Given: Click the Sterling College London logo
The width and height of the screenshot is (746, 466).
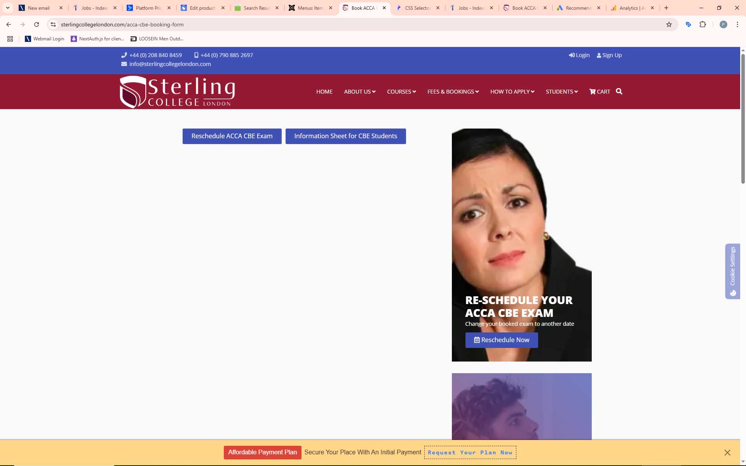Looking at the screenshot, I should coord(177,92).
